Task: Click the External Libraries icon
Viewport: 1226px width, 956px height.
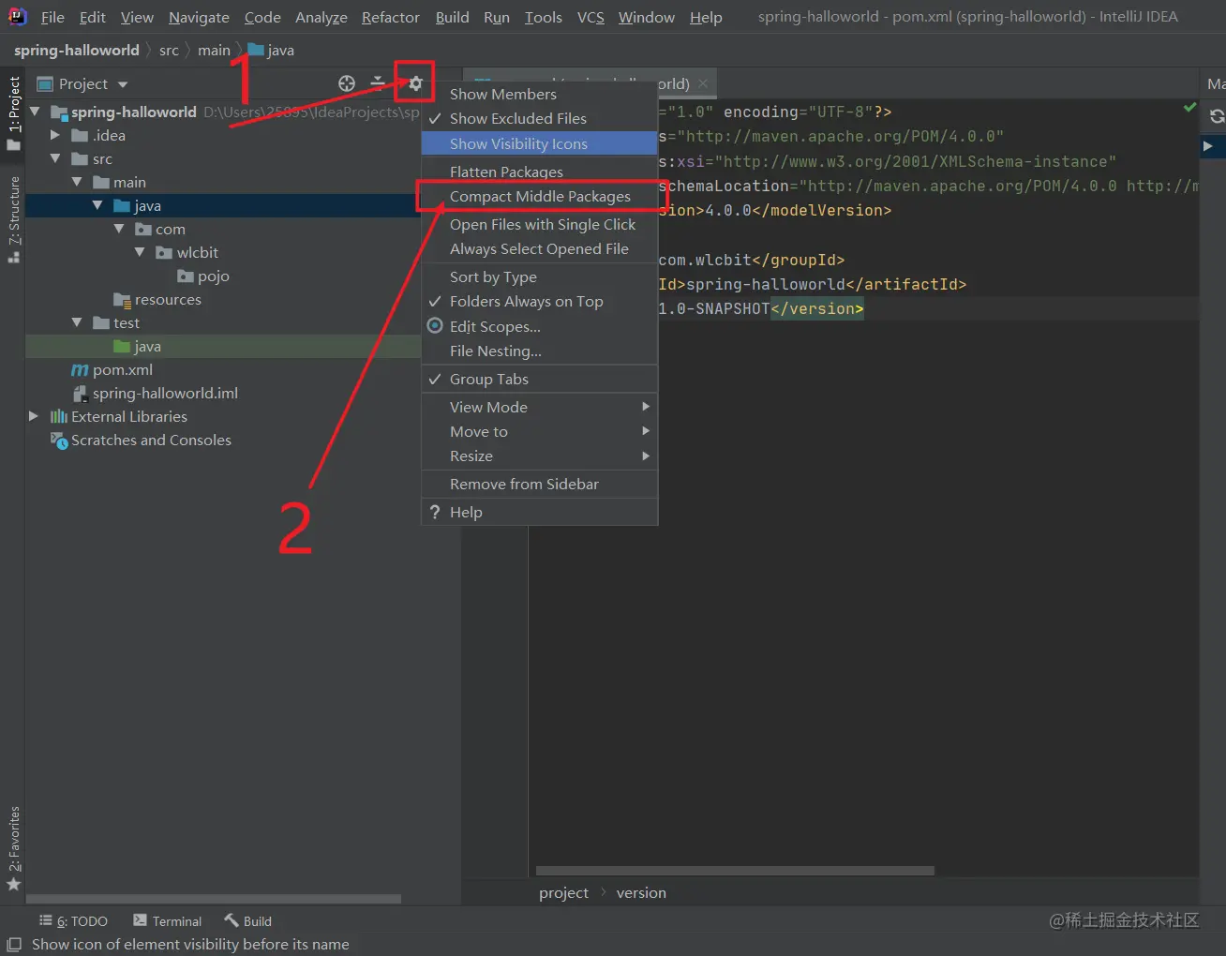Action: (59, 417)
